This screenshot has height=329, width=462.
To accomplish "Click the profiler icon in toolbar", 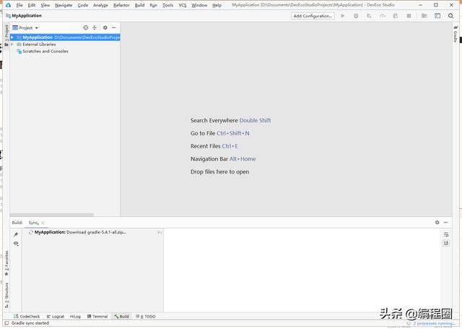I will point(383,16).
